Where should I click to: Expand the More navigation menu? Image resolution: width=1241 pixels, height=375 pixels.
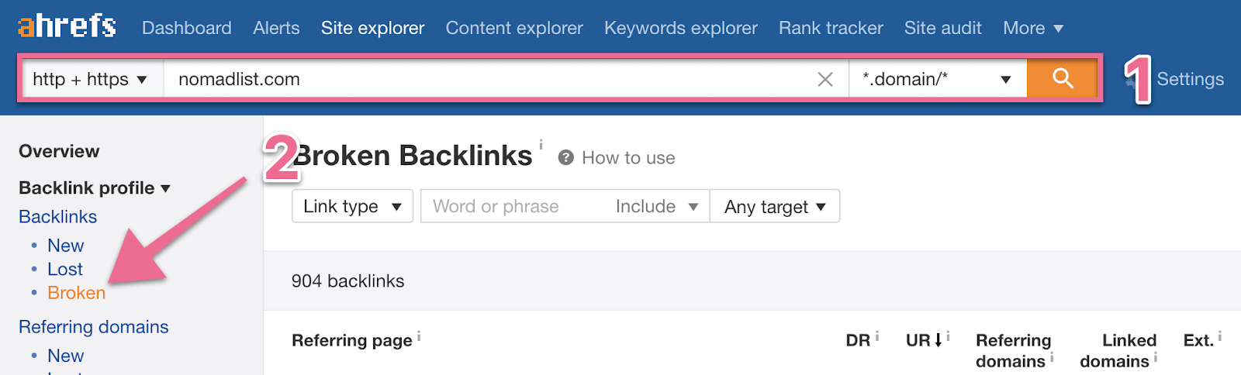(x=1032, y=28)
